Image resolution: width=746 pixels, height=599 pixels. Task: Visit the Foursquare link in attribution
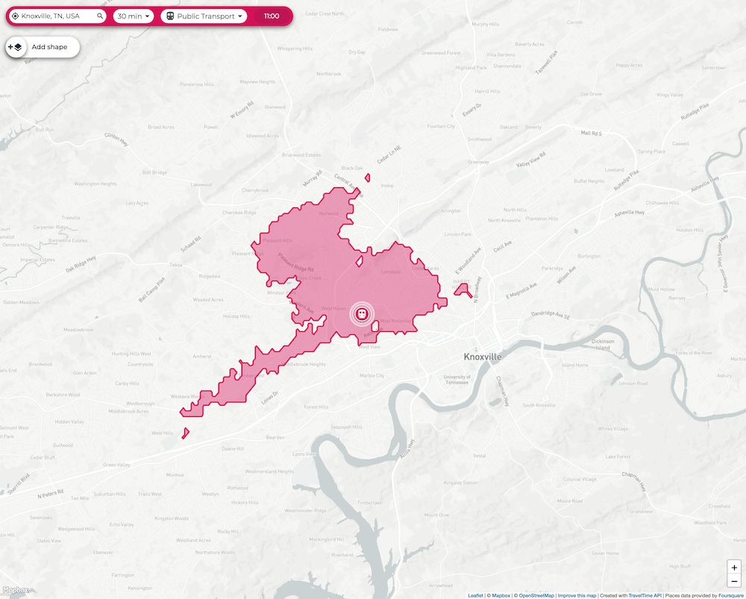731,595
